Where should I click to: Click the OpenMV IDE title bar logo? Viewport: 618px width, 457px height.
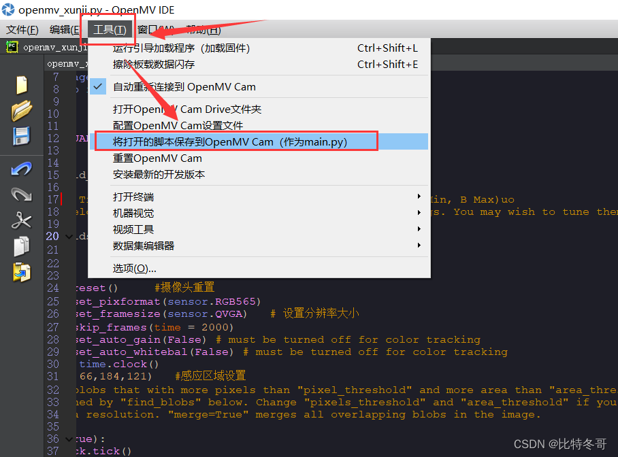(8, 10)
